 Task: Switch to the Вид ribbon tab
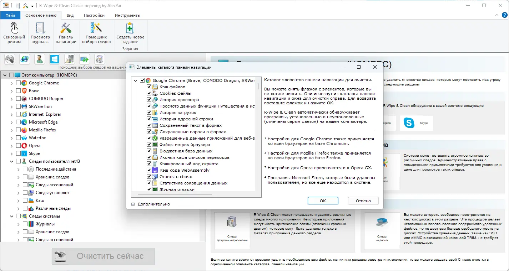(70, 15)
